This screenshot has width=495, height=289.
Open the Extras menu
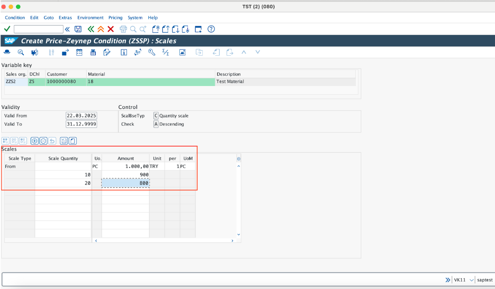point(65,18)
